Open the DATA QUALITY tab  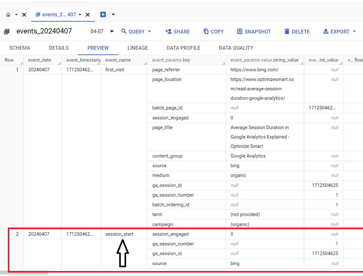point(236,48)
